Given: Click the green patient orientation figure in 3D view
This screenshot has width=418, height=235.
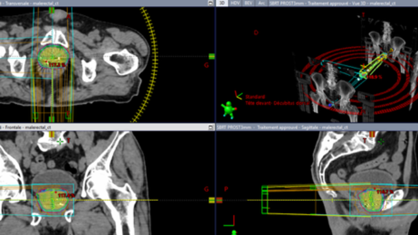Looking at the screenshot, I should coord(229,109).
